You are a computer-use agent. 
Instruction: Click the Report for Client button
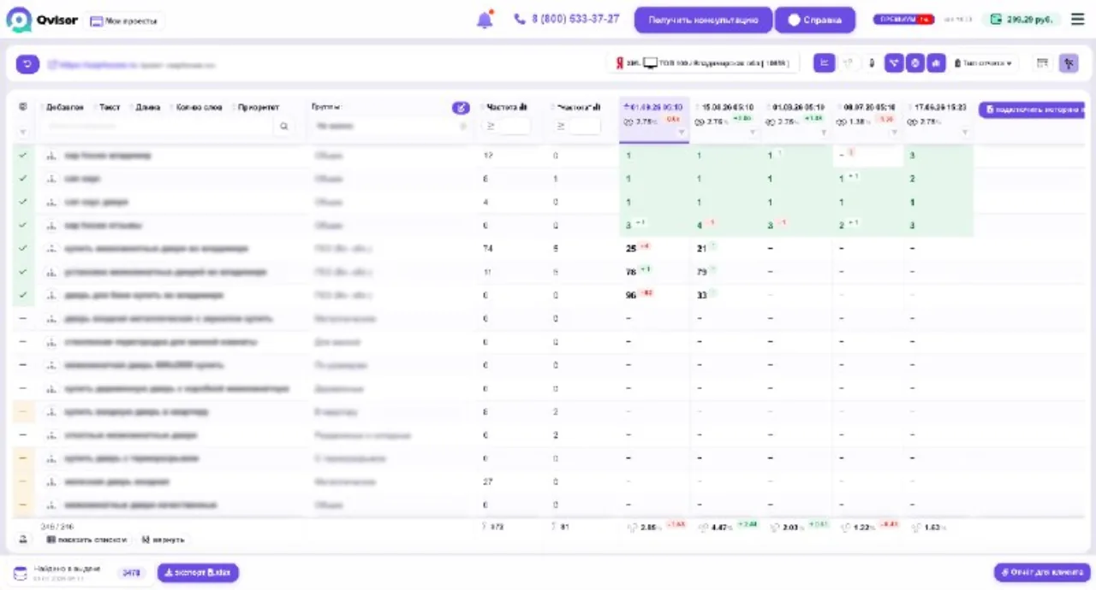pos(1041,573)
